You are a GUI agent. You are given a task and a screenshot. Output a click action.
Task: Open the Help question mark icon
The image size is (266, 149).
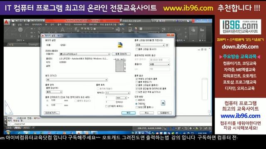pyautogui.click(x=188, y=21)
